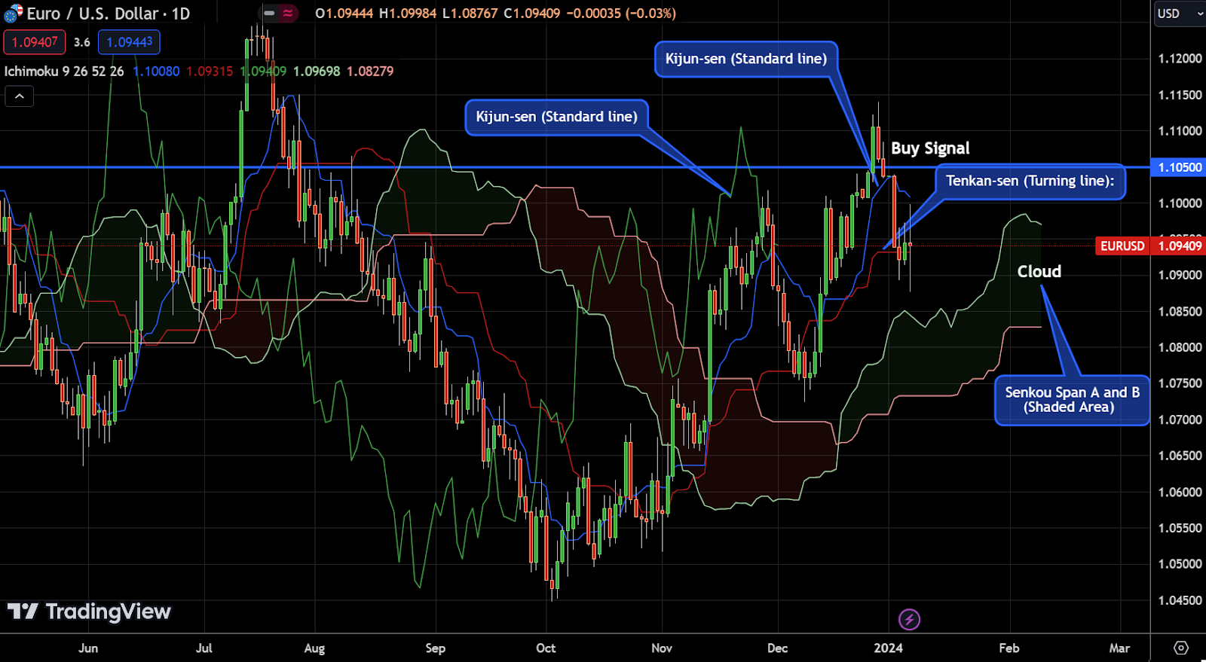
Task: Click the EUR/USD flag symbol icon
Action: (14, 13)
